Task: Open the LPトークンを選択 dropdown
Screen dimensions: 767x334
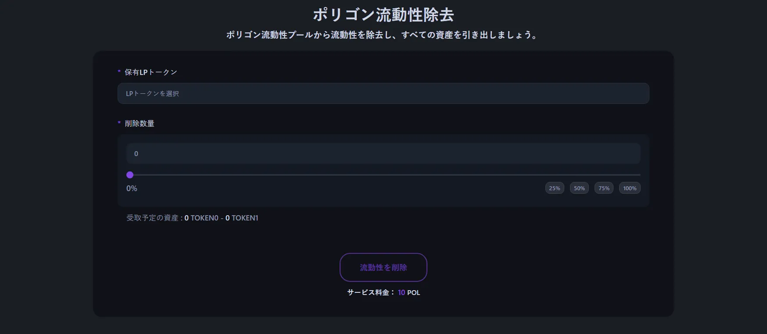Action: click(x=383, y=93)
